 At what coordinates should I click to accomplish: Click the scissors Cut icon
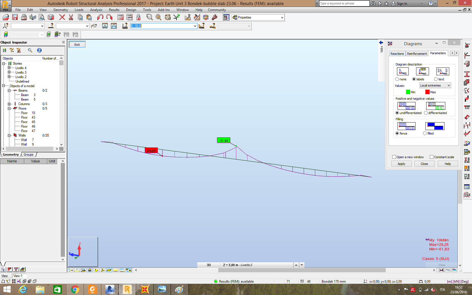point(71,17)
